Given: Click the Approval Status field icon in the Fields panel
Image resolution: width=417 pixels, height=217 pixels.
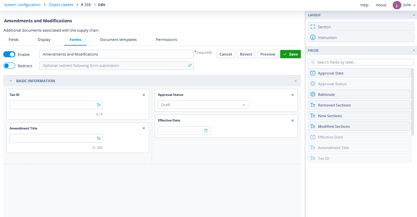Looking at the screenshot, I should 313,84.
